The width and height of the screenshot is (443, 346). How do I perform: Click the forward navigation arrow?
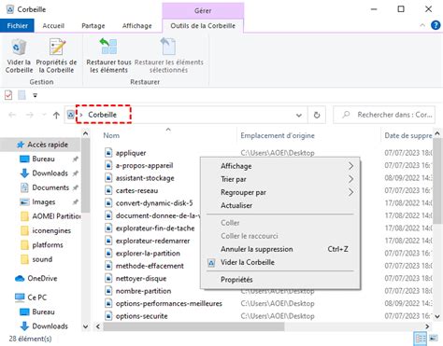pos(30,116)
